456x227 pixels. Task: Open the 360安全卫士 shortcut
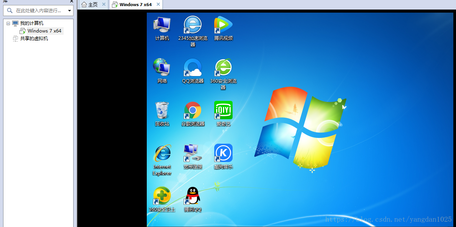tap(162, 199)
